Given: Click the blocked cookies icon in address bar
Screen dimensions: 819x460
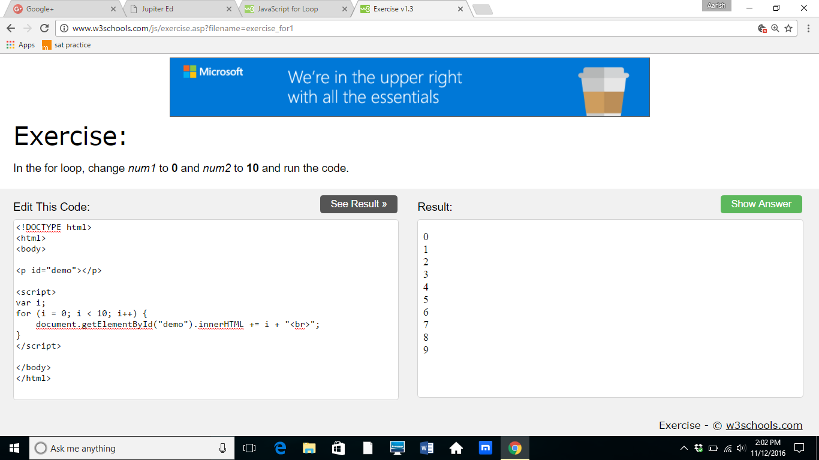Looking at the screenshot, I should [x=762, y=28].
